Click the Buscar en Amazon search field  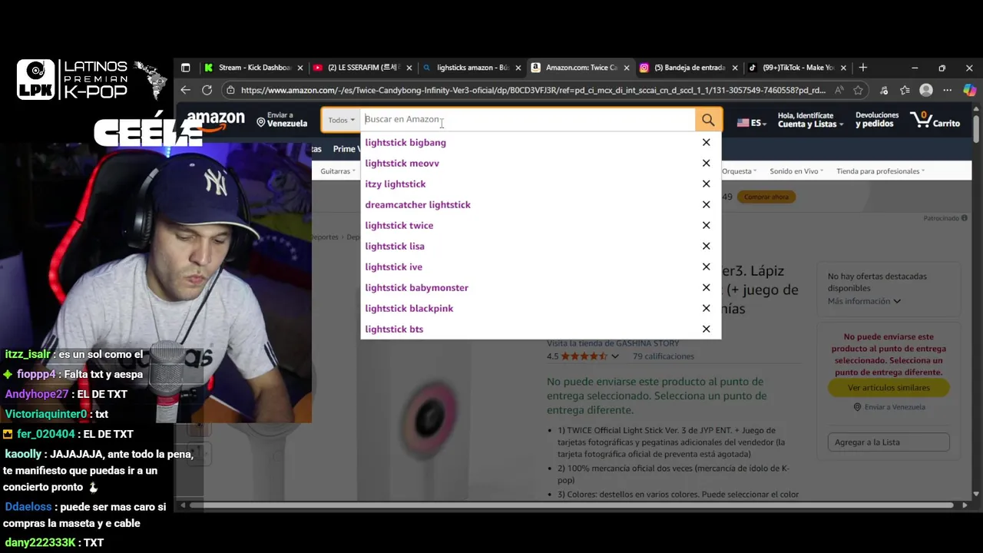pos(528,120)
